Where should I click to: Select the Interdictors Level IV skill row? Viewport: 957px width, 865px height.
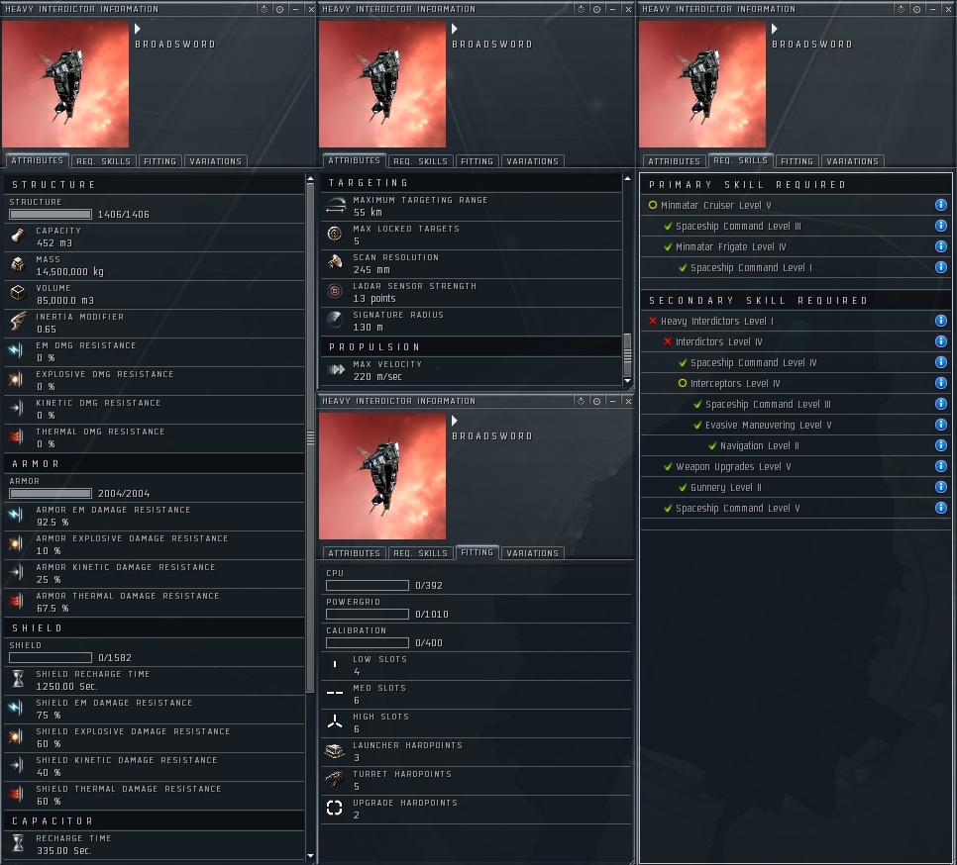797,341
